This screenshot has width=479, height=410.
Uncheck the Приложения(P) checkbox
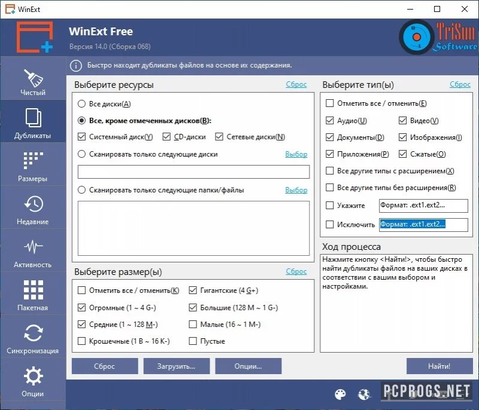330,154
